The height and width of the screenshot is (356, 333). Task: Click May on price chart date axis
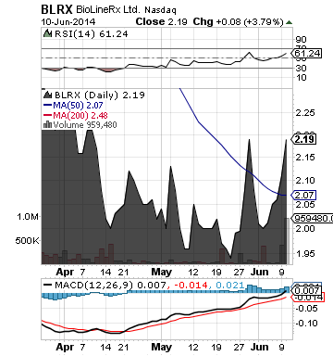[162, 273]
